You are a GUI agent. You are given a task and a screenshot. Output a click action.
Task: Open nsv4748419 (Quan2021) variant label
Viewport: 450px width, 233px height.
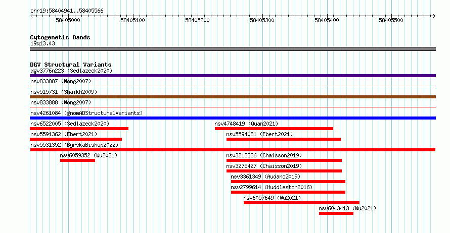click(x=246, y=124)
